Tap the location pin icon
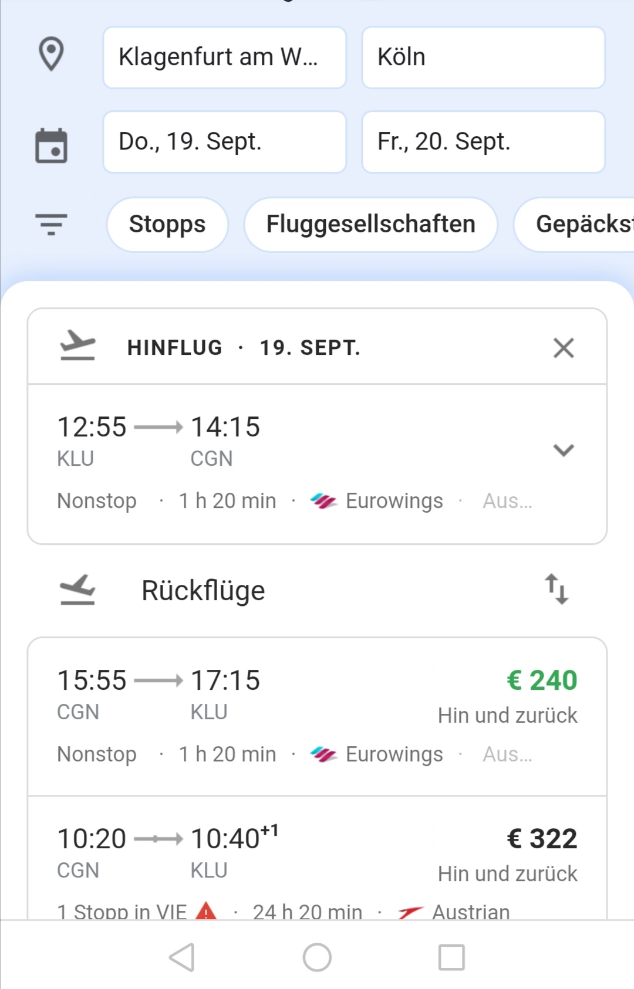634x989 pixels. point(51,55)
